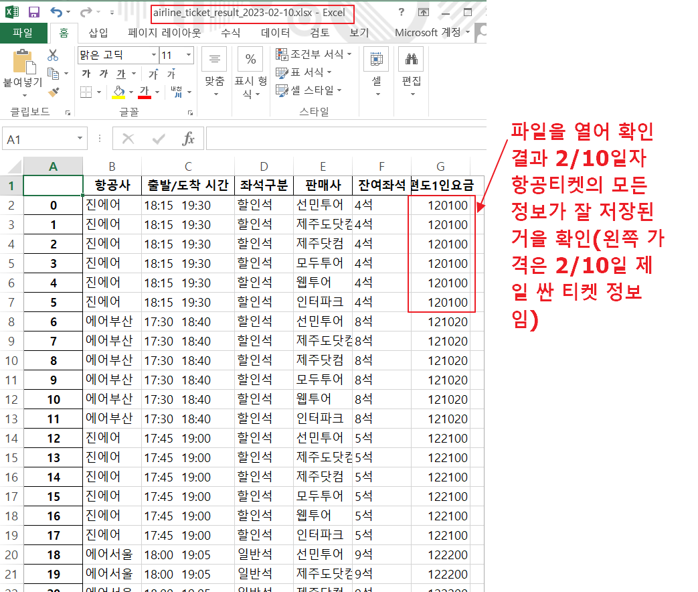This screenshot has width=698, height=592.
Task: Click the 조건부 서식 conditional formatting
Action: point(314,54)
